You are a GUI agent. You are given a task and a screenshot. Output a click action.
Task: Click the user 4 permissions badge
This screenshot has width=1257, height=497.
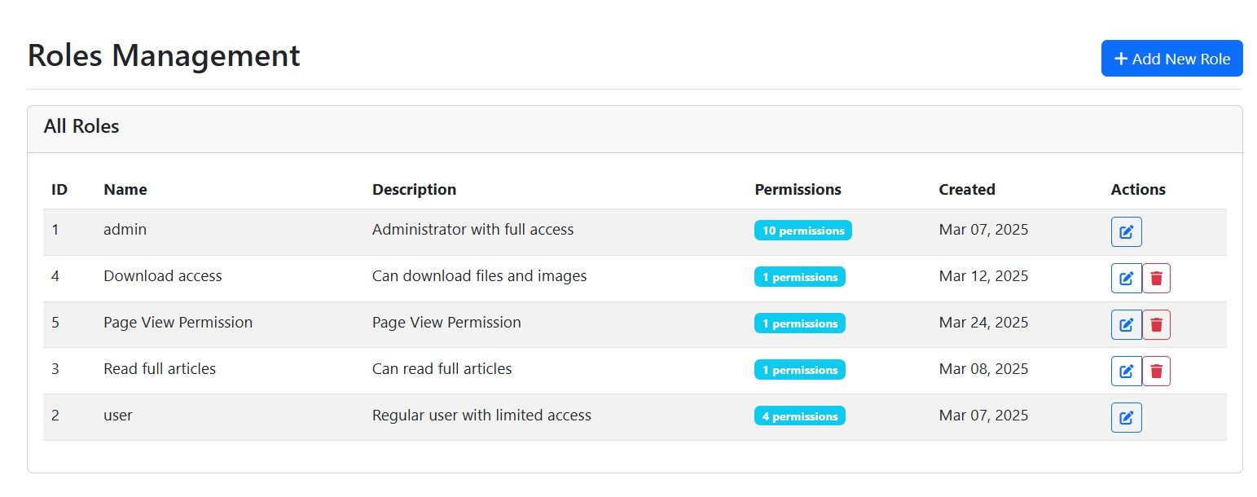pos(799,416)
